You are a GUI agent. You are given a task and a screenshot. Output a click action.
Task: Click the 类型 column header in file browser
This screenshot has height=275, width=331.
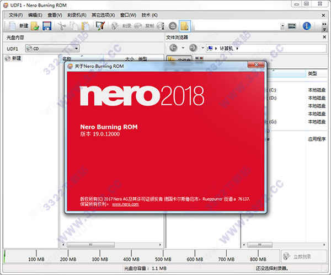(x=312, y=73)
